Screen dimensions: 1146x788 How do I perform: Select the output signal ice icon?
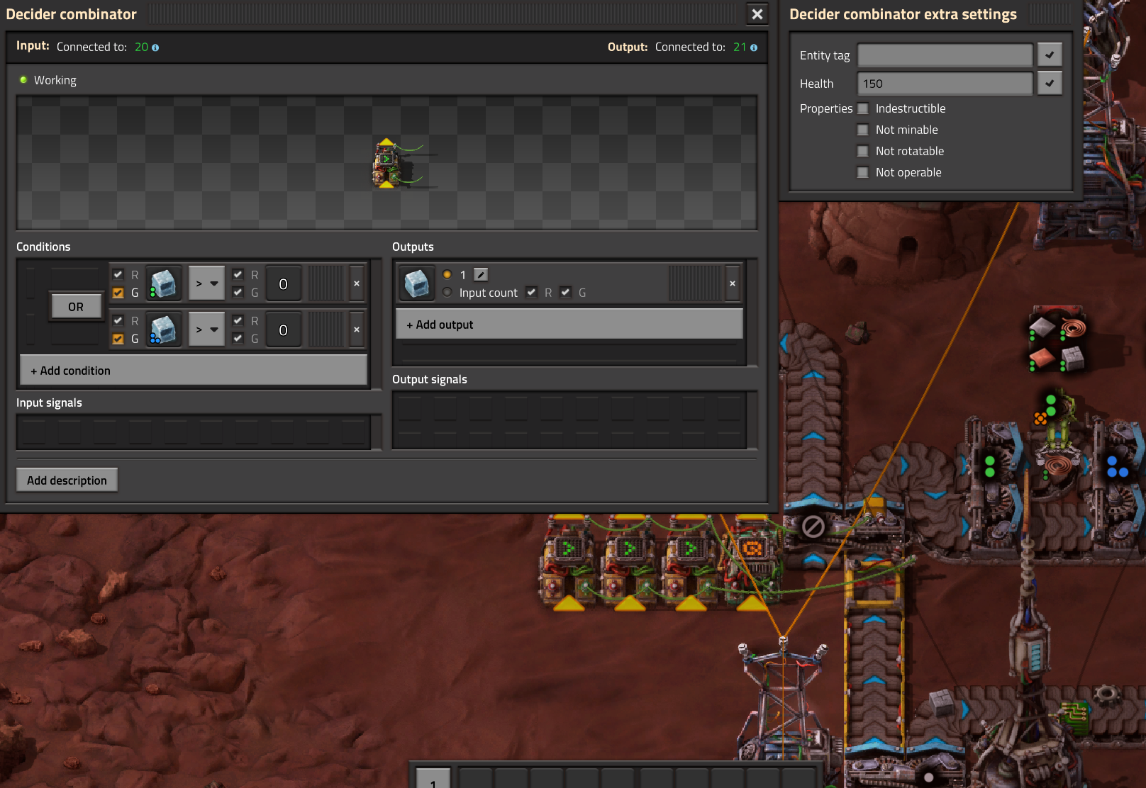[416, 283]
